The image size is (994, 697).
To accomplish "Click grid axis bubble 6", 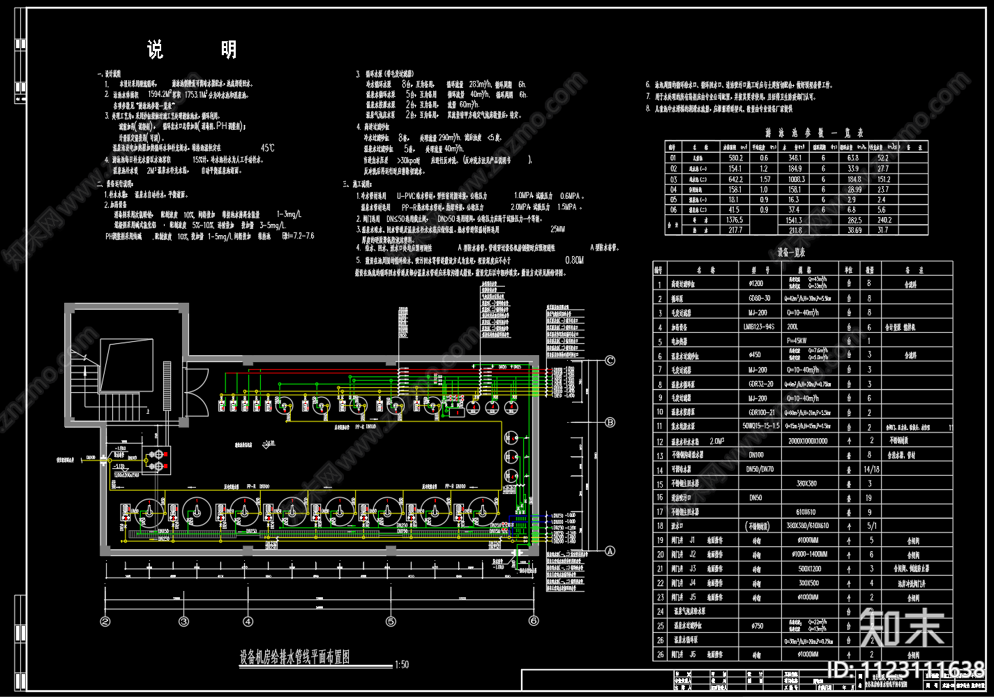I will click(x=534, y=621).
